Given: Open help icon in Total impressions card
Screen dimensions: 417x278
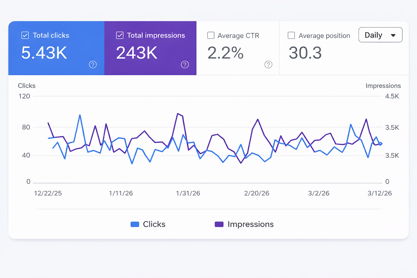Looking at the screenshot, I should click(x=185, y=65).
